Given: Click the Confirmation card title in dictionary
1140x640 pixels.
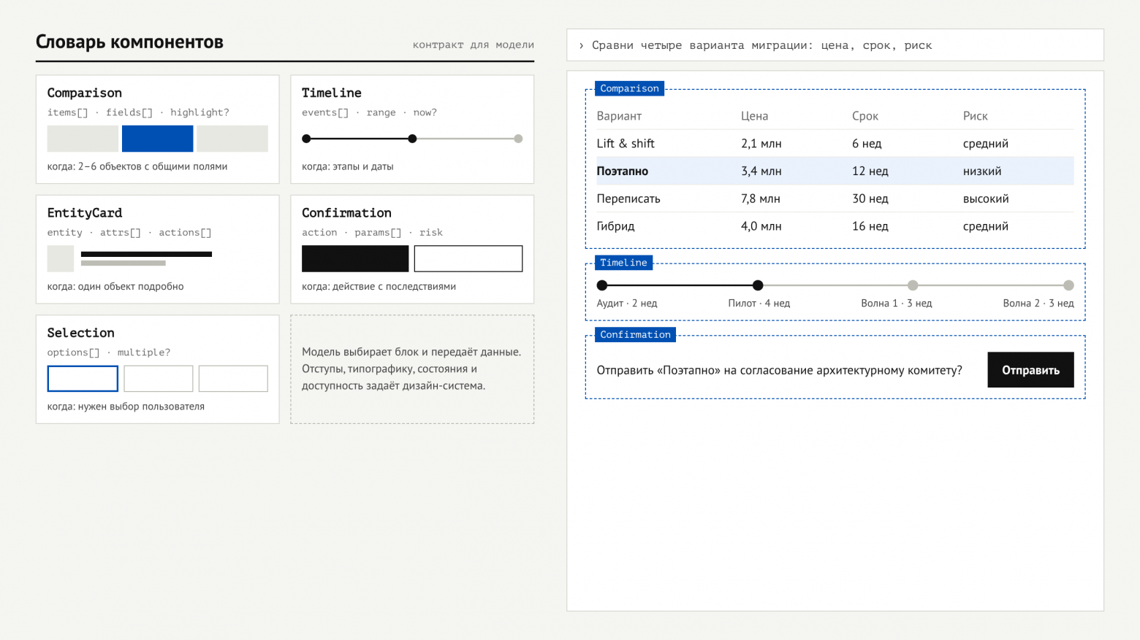Looking at the screenshot, I should (x=346, y=212).
